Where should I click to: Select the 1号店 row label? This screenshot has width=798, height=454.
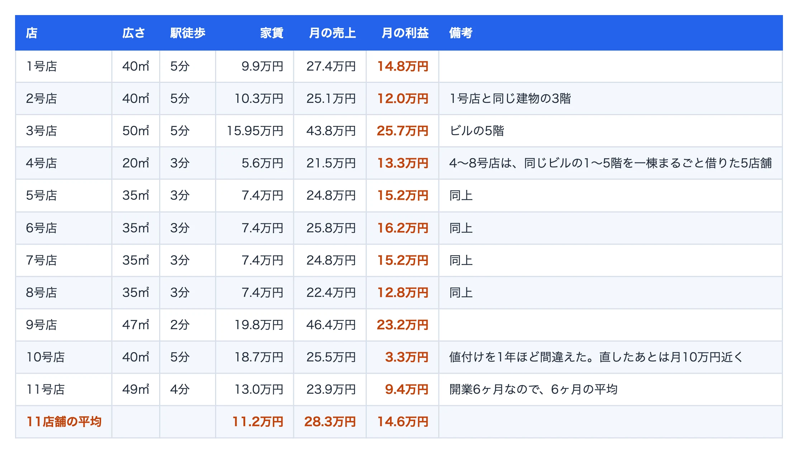tap(42, 66)
